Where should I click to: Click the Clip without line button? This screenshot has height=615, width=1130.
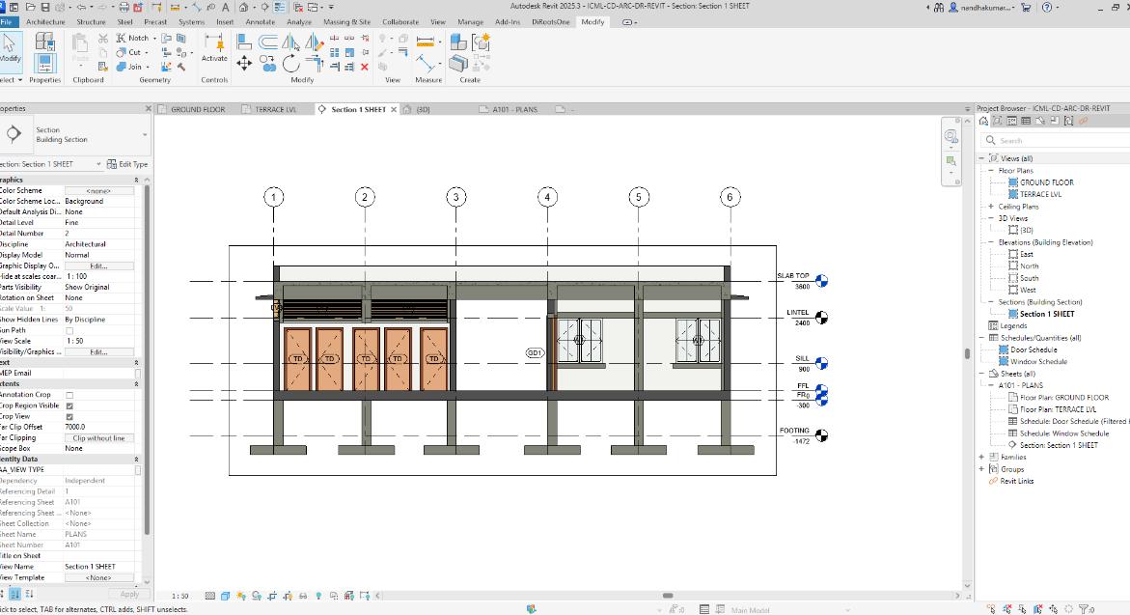point(98,437)
